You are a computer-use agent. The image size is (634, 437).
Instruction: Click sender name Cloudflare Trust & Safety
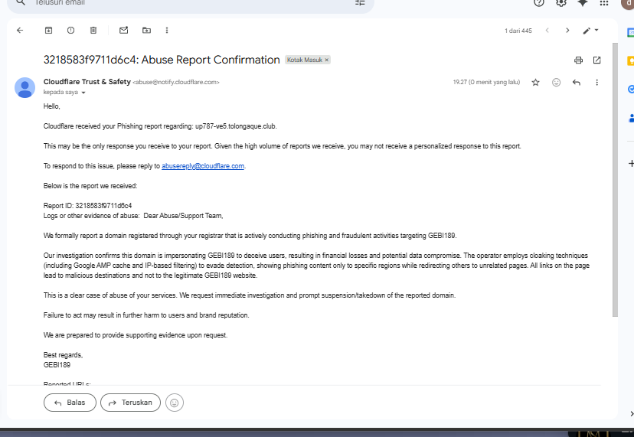coord(87,82)
